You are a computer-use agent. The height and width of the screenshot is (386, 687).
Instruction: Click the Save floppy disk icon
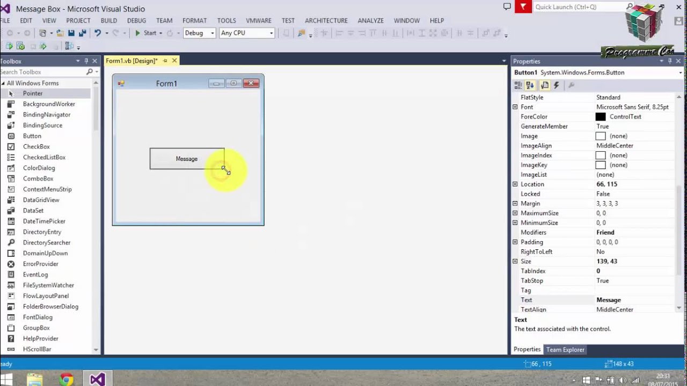pos(71,33)
